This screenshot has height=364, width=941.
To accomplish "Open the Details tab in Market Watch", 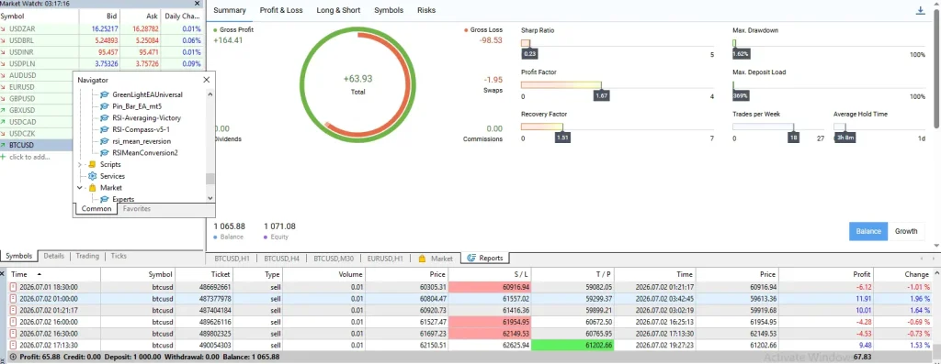I will tap(53, 256).
